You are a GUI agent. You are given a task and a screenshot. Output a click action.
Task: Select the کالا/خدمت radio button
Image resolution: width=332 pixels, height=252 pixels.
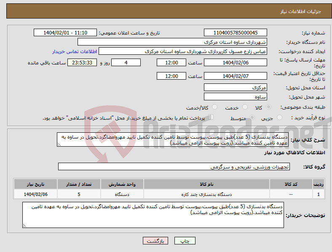point(214,107)
